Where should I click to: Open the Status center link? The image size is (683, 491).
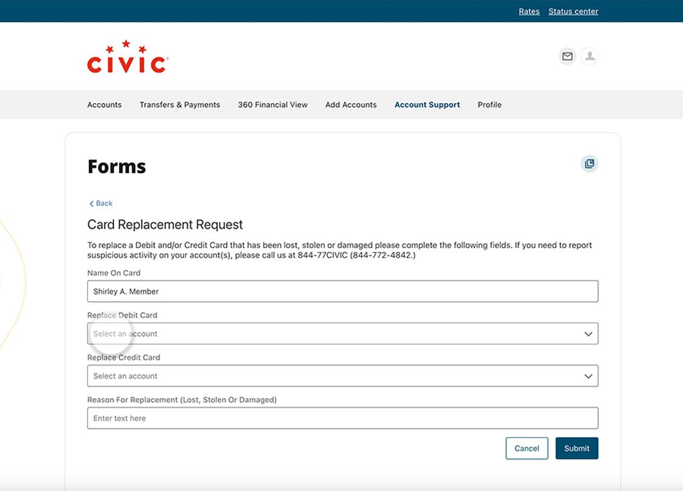click(573, 12)
